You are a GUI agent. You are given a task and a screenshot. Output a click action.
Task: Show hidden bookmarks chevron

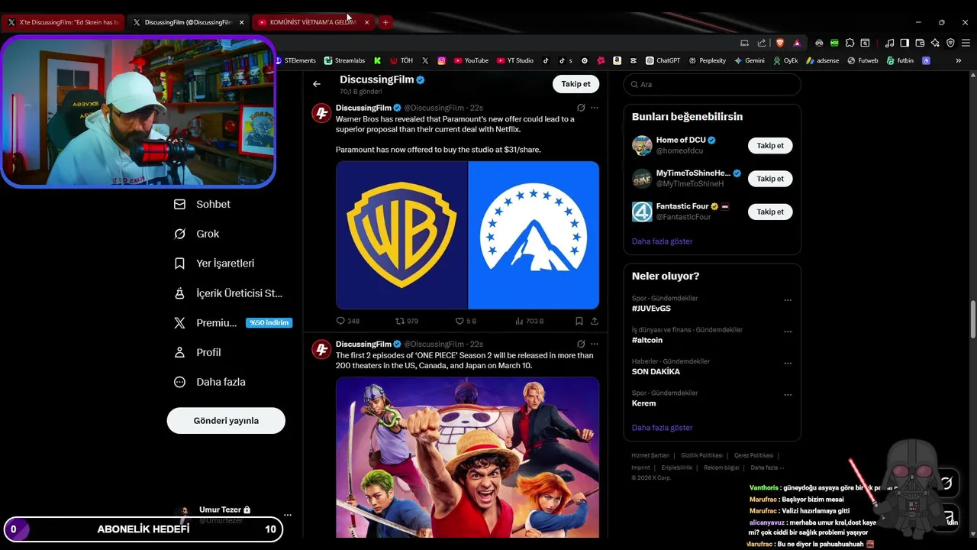pyautogui.click(x=959, y=60)
